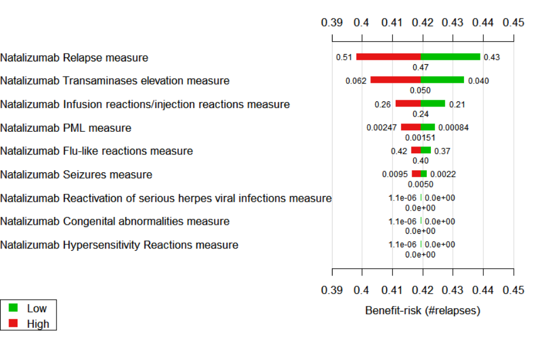Select the red PML measure bar
This screenshot has width=542, height=338.
410,127
